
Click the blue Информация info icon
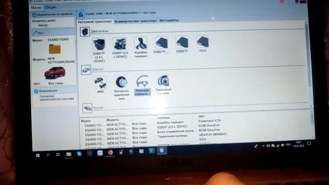pyautogui.click(x=36, y=91)
